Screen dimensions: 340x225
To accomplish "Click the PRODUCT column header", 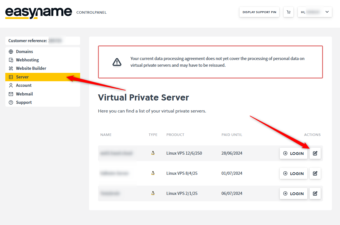I will coord(175,135).
